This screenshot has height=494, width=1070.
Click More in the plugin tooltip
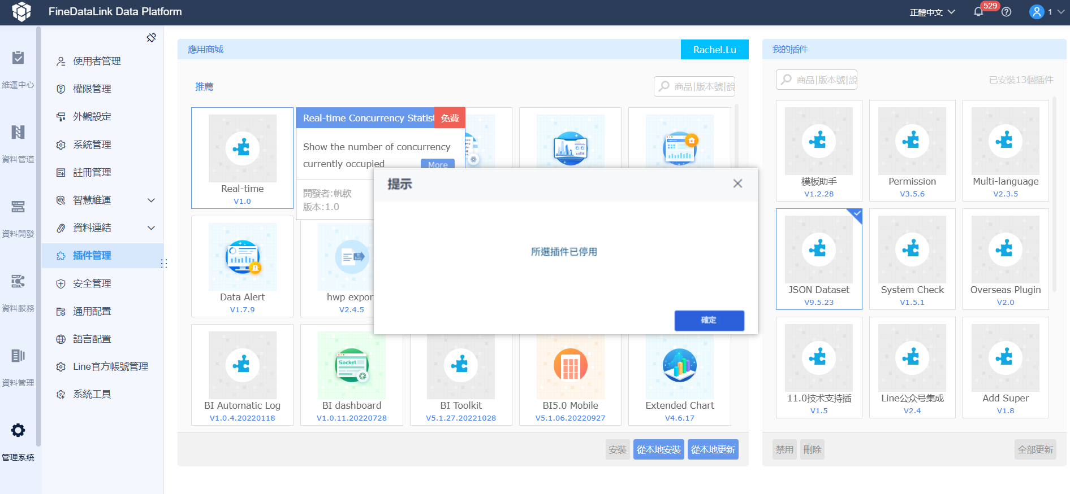point(438,165)
